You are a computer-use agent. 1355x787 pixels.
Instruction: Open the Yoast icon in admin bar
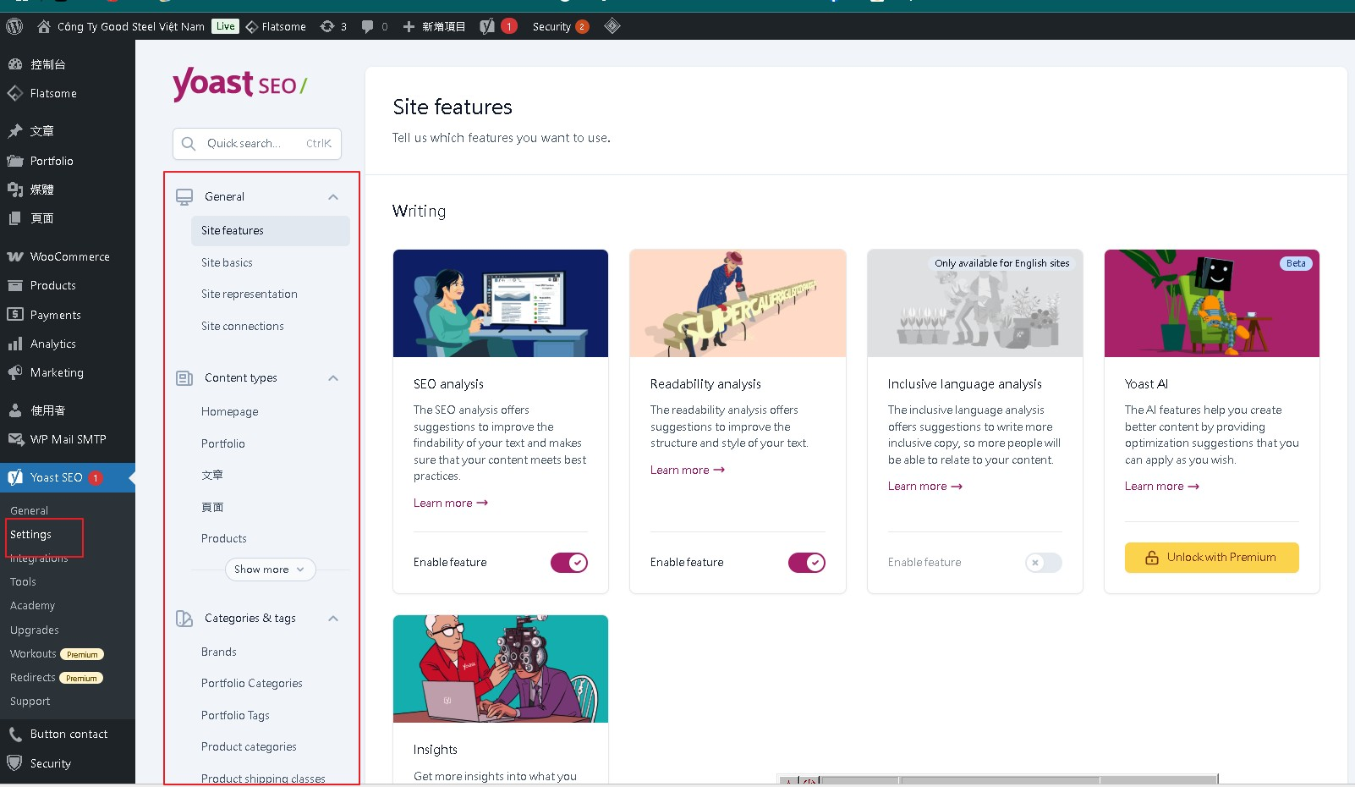point(487,26)
